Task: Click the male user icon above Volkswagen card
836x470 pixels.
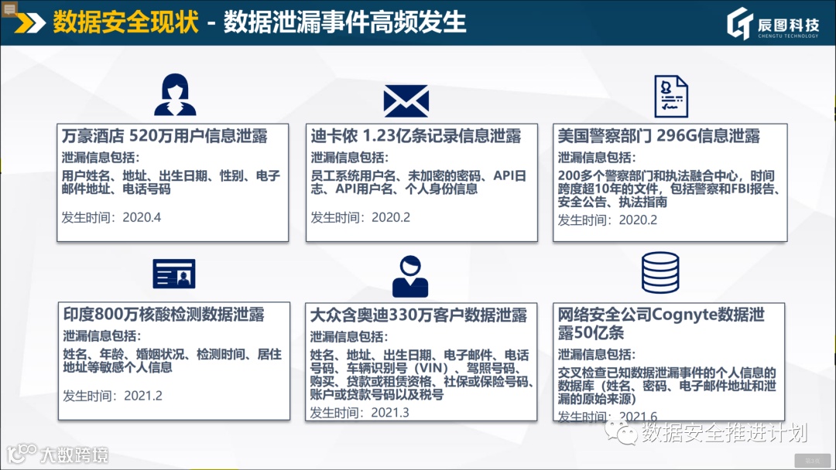Action: [410, 276]
